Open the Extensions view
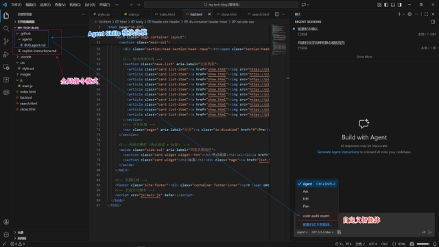 click(x=6, y=80)
